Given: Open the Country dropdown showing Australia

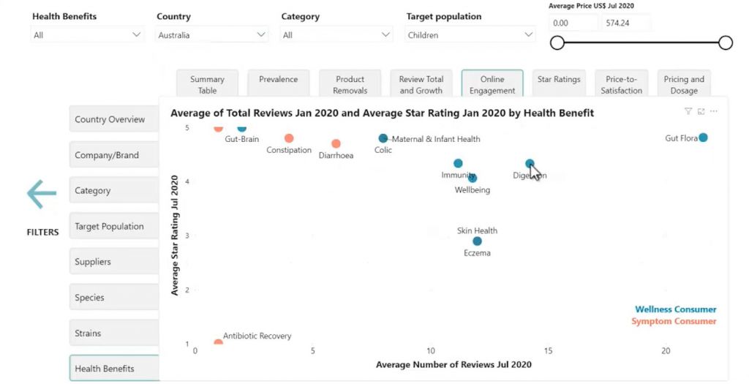Looking at the screenshot, I should 211,35.
